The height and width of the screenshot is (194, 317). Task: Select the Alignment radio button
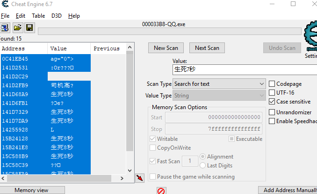pyautogui.click(x=202, y=157)
